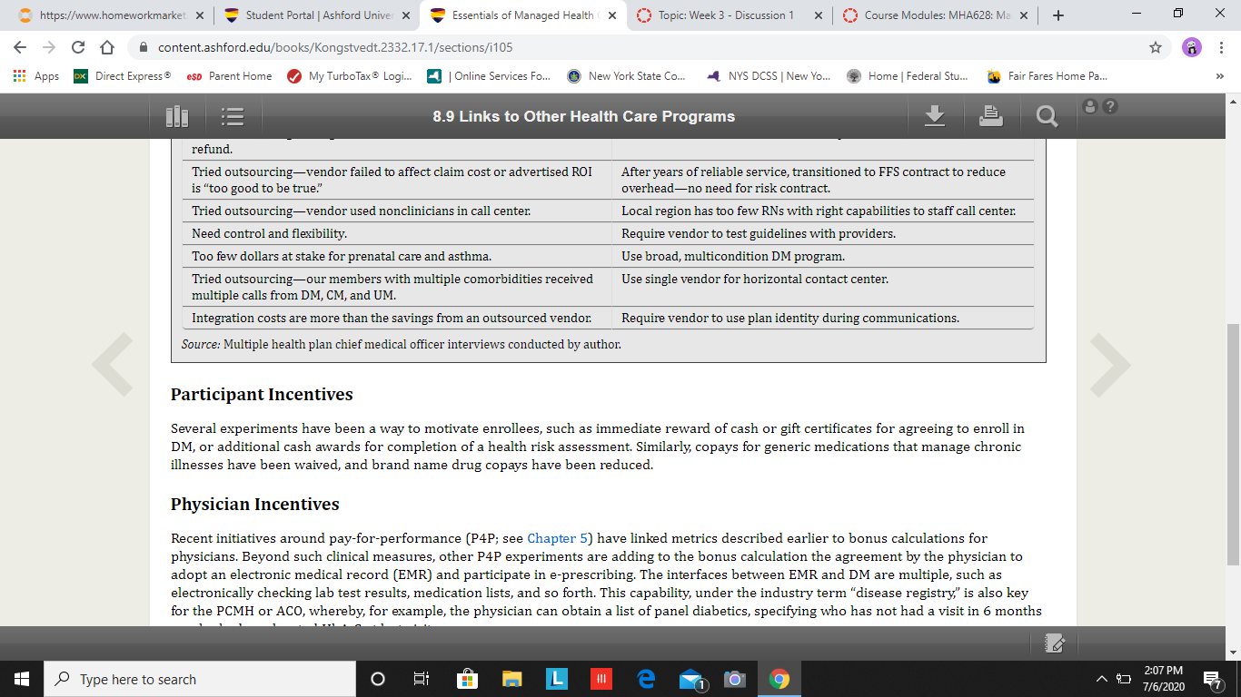
Task: Click the user profile icon in reader toolbar
Action: (1092, 106)
